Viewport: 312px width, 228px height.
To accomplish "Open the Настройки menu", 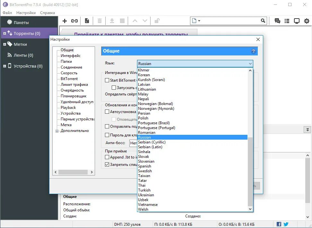I will (26, 13).
